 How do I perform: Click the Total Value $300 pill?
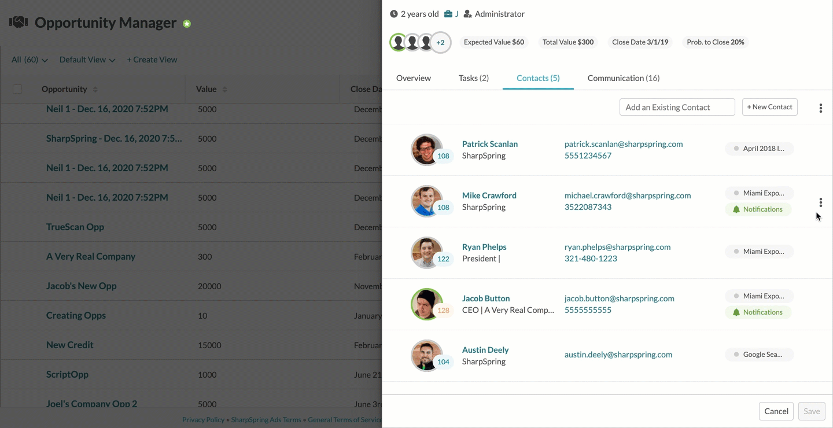pyautogui.click(x=568, y=42)
